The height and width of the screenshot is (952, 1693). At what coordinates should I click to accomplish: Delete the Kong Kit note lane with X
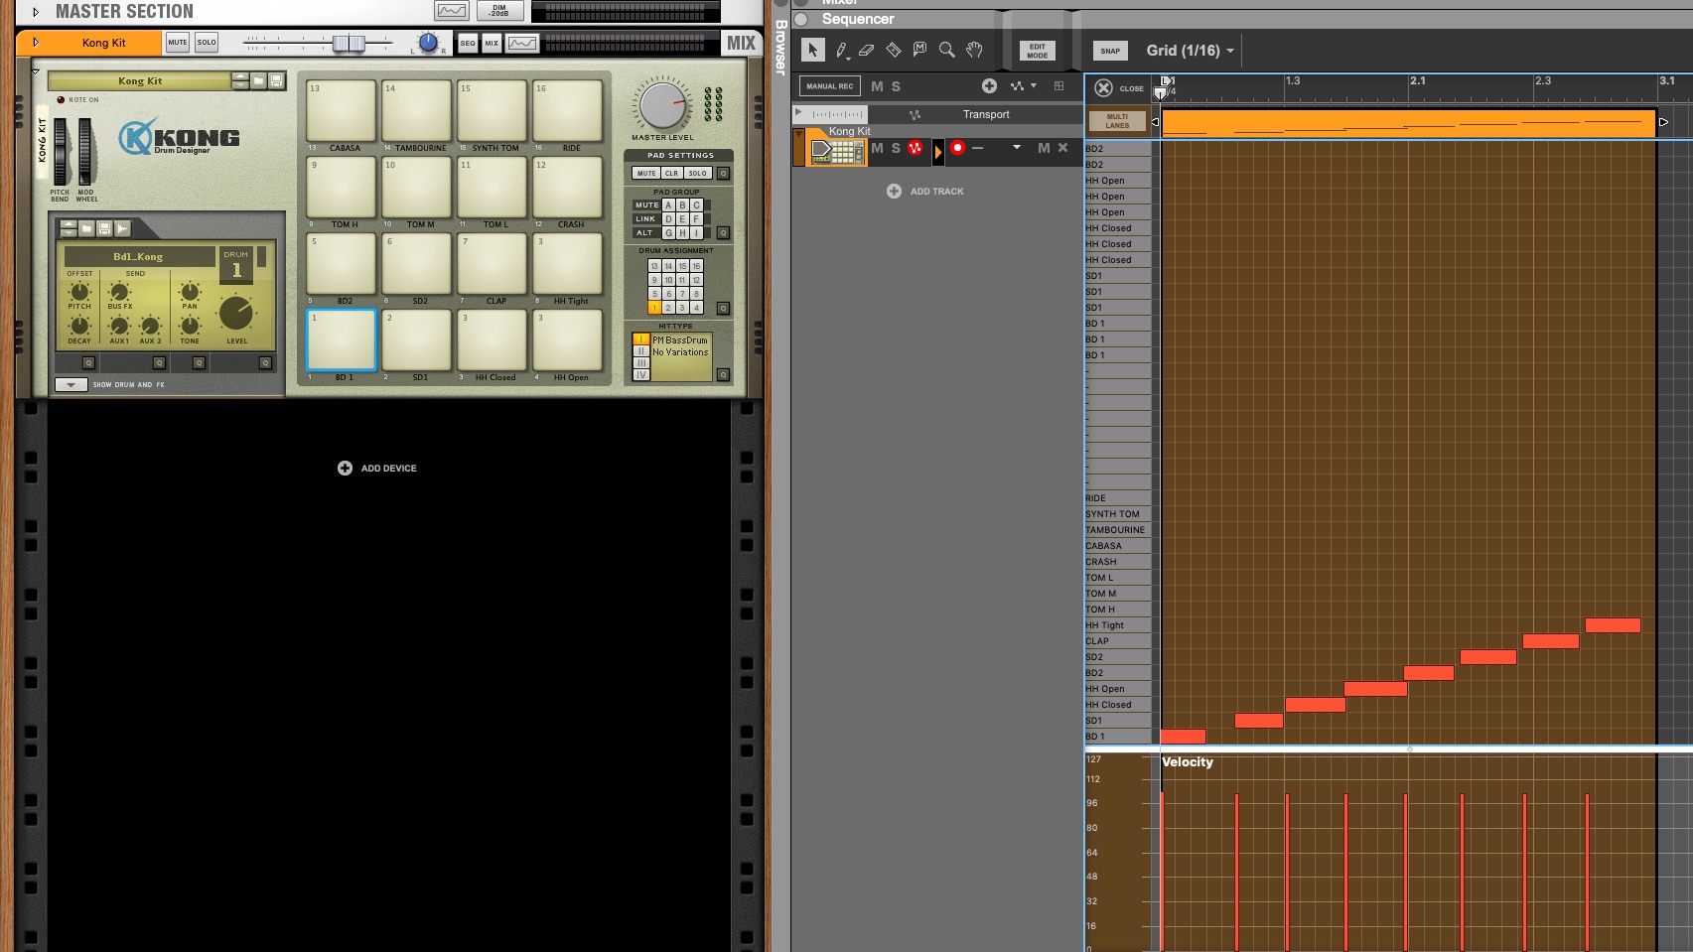(x=1062, y=148)
